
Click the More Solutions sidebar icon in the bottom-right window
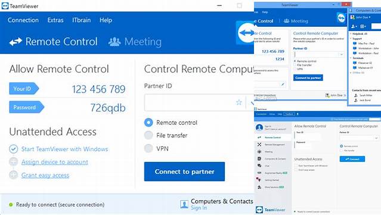pyautogui.click(x=259, y=187)
